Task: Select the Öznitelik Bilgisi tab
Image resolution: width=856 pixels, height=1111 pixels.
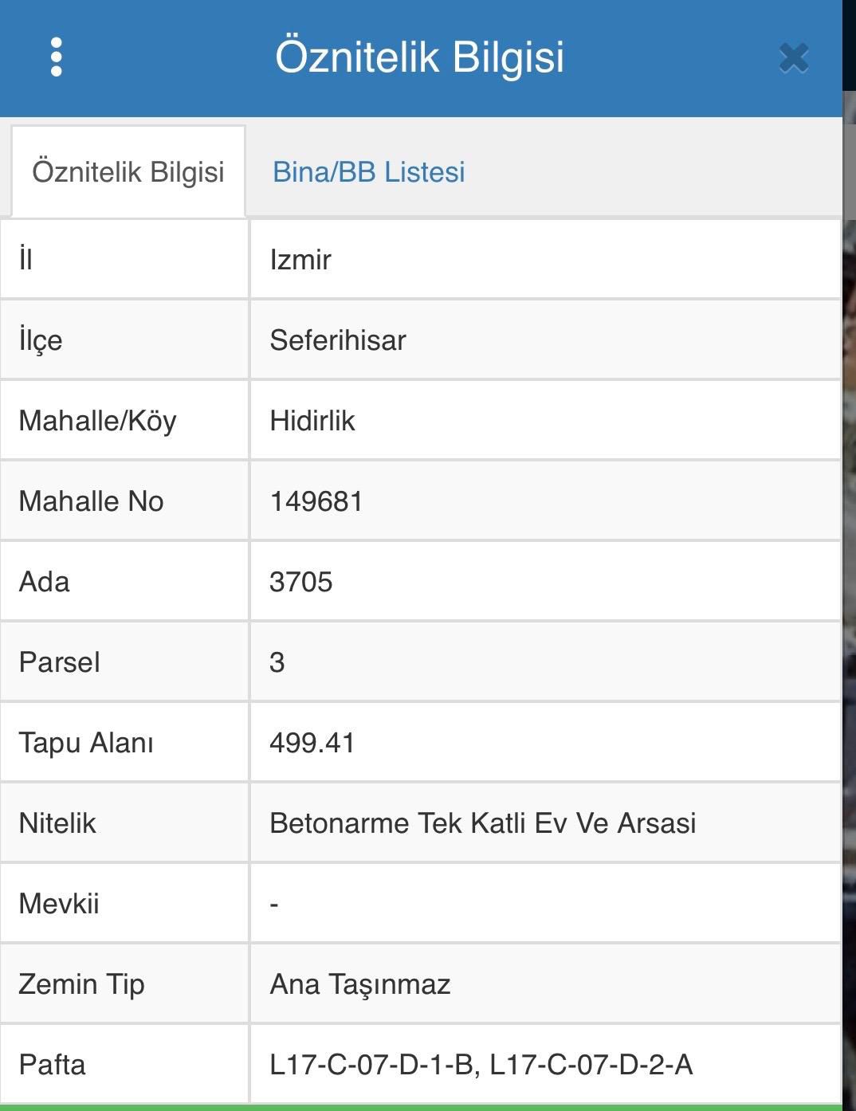Action: click(128, 171)
